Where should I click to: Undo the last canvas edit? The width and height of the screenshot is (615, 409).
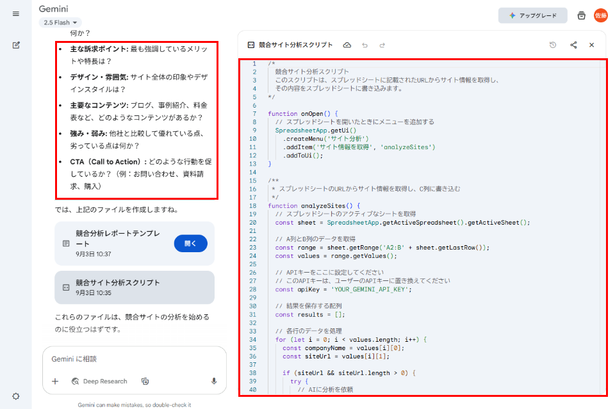(x=365, y=45)
